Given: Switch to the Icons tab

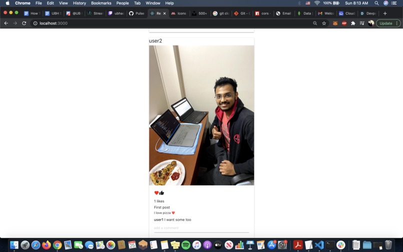Looking at the screenshot, I should (179, 13).
